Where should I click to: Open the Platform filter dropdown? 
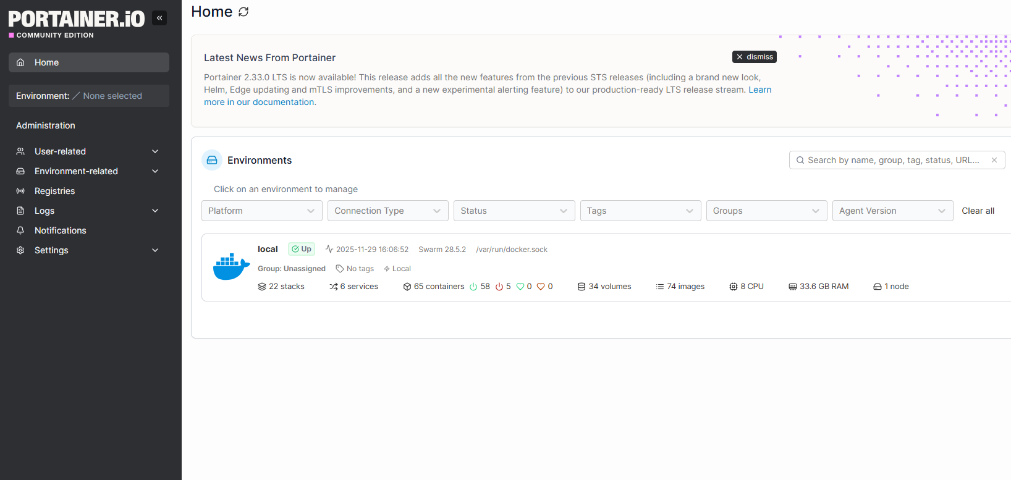coord(261,211)
